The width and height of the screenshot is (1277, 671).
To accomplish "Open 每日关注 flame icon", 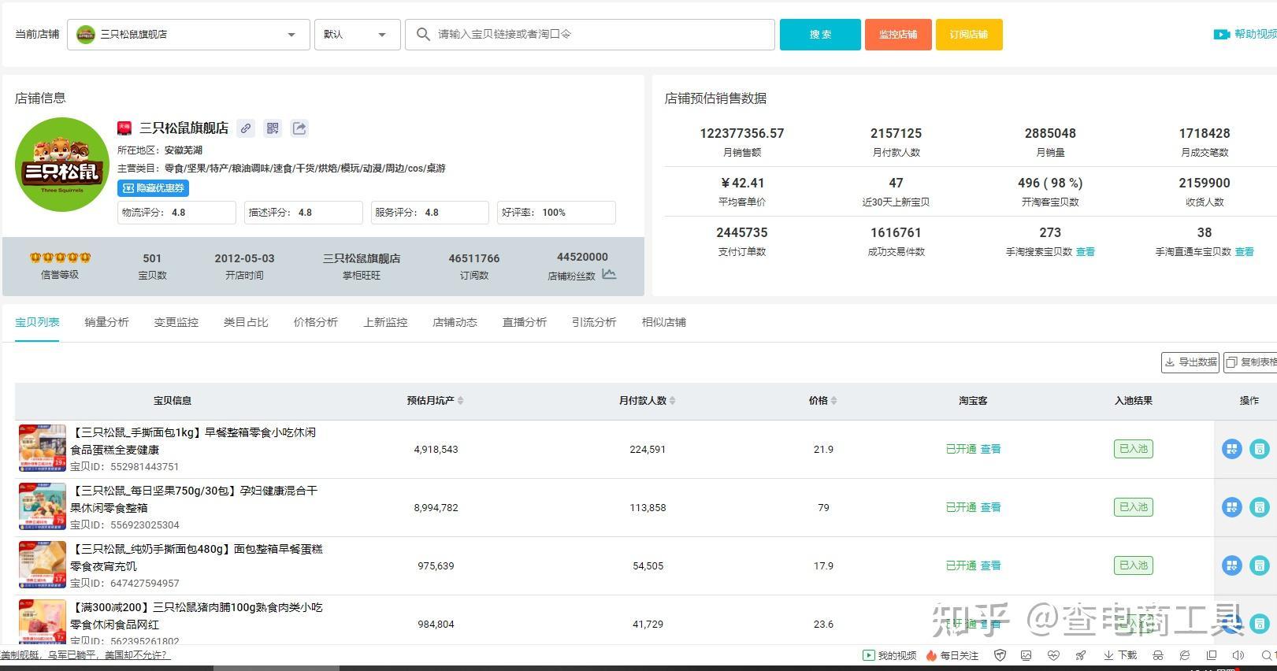I will tap(952, 655).
